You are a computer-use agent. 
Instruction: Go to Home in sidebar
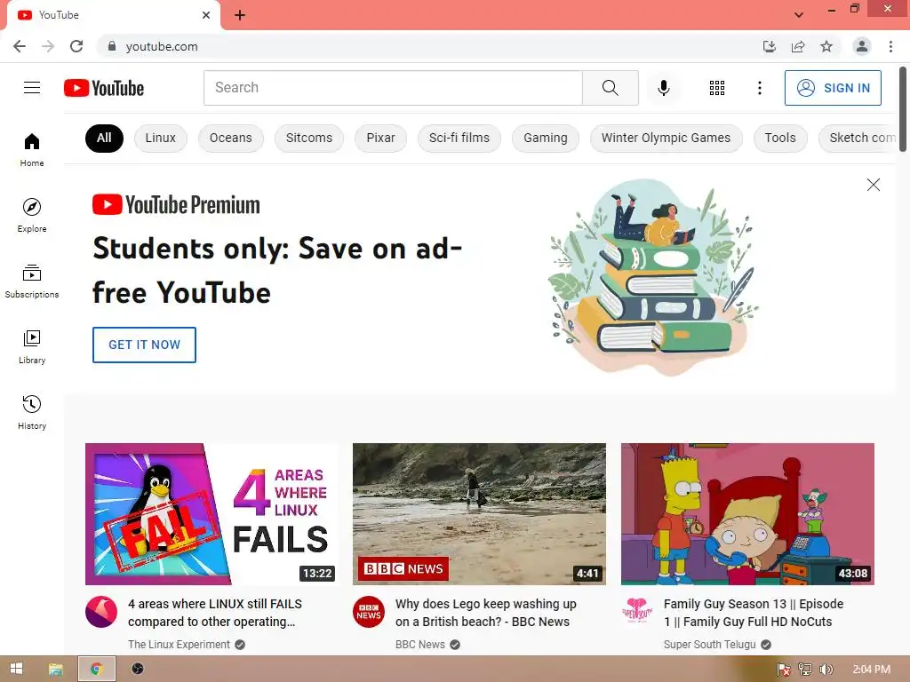pyautogui.click(x=32, y=149)
